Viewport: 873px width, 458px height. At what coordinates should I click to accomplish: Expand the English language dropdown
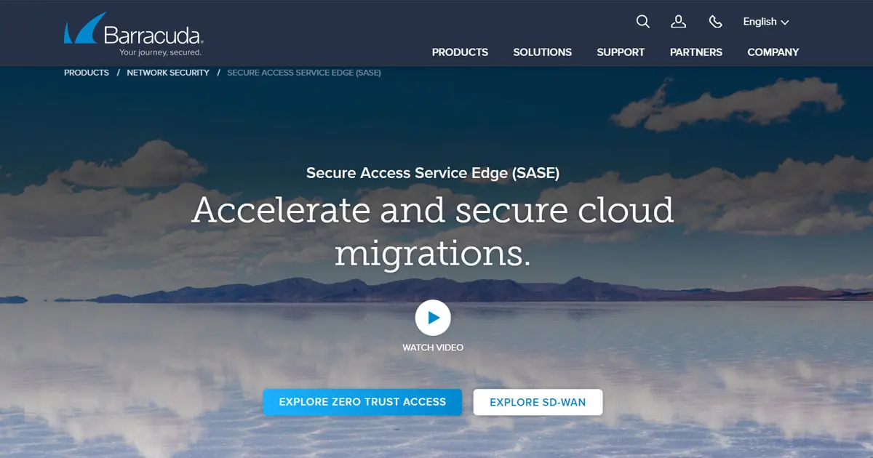tap(765, 22)
